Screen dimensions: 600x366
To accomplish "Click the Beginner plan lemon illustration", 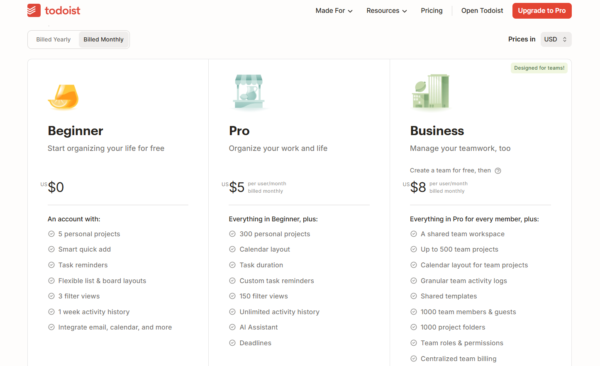I will [x=63, y=97].
